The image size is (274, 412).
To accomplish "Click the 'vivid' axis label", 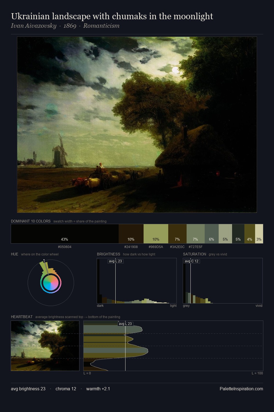I will (259, 306).
